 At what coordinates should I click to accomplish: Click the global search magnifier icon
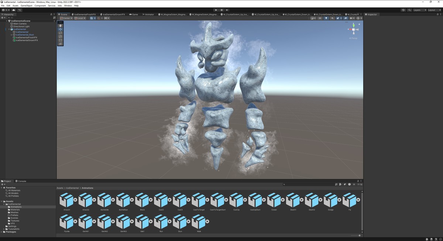tap(409, 10)
